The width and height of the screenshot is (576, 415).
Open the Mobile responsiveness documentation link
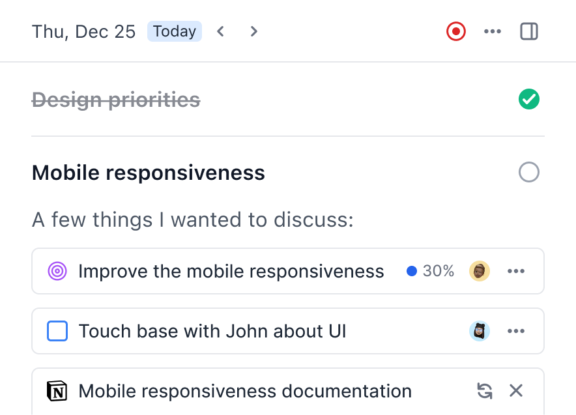(245, 391)
